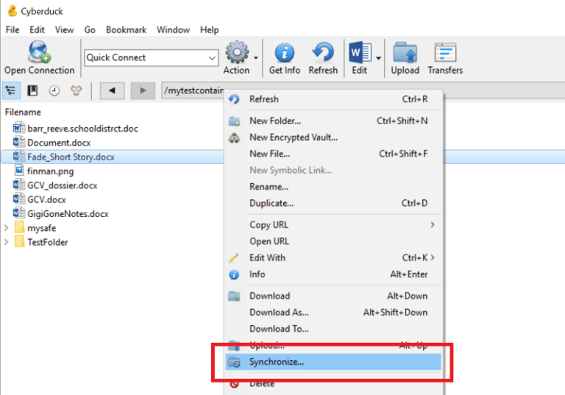The width and height of the screenshot is (565, 395).
Task: Open the Window menu
Action: pos(173,29)
